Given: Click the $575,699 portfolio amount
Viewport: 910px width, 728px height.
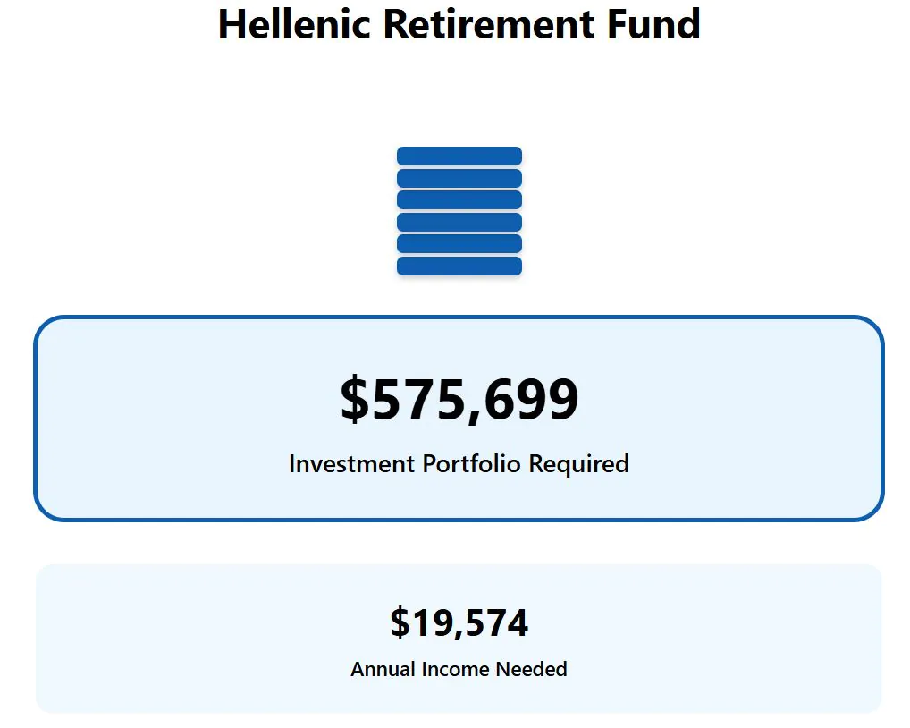Looking at the screenshot, I should pos(459,400).
